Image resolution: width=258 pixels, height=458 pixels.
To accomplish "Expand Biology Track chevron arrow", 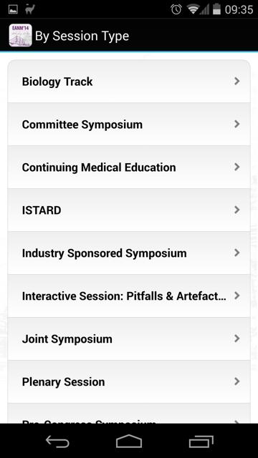I will 237,81.
